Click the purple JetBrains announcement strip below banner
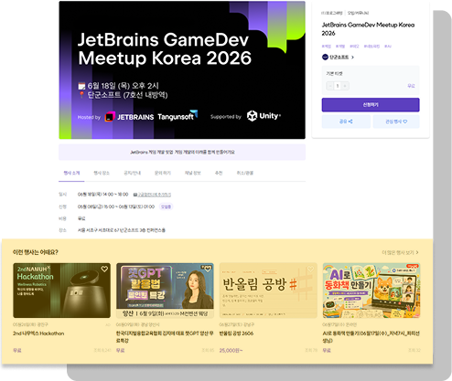The image size is (452, 381). (182, 152)
